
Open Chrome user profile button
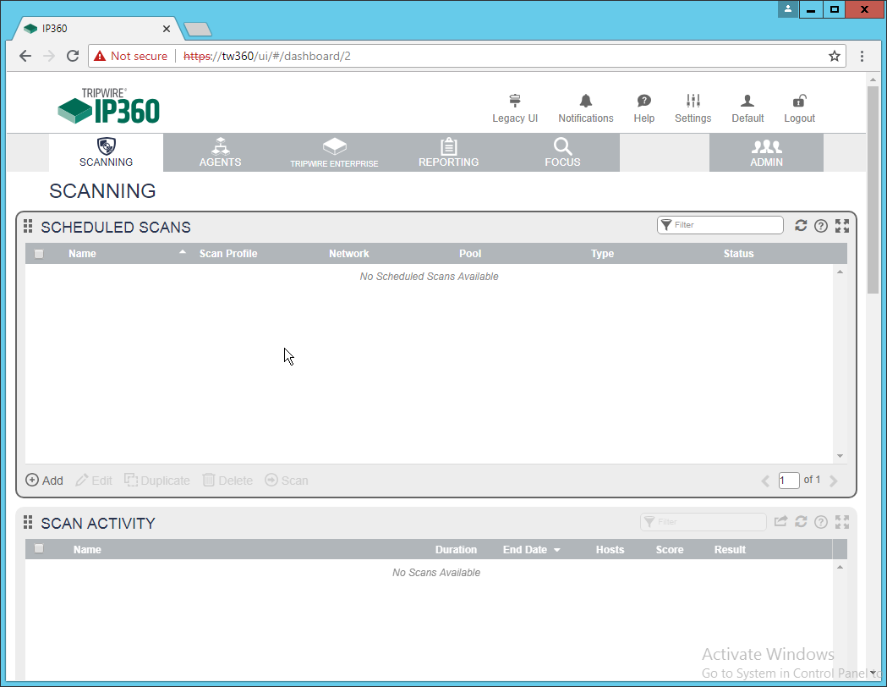tap(788, 9)
